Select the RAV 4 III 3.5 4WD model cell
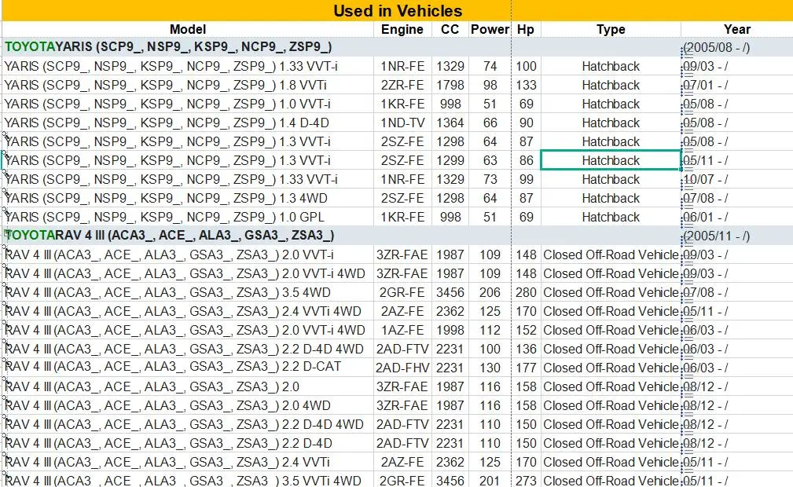793x487 pixels. 188,292
